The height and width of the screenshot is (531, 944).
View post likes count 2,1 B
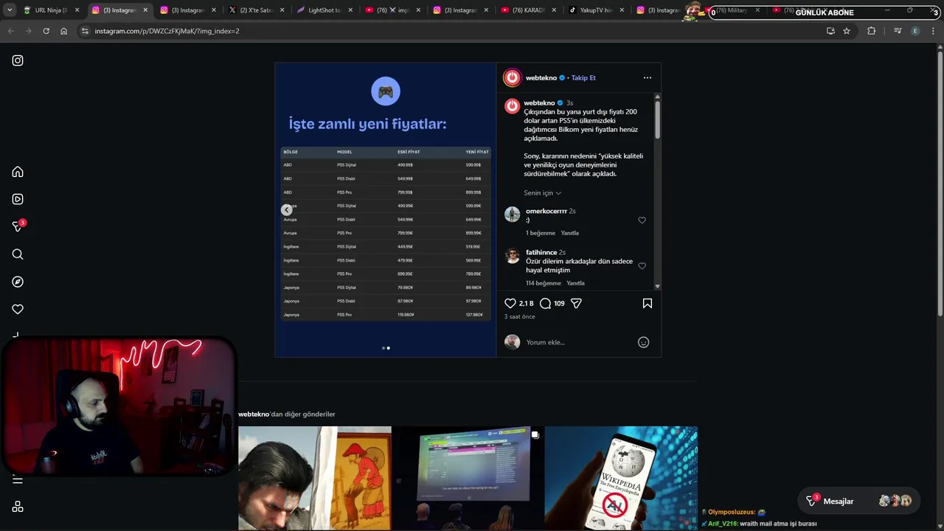point(526,304)
